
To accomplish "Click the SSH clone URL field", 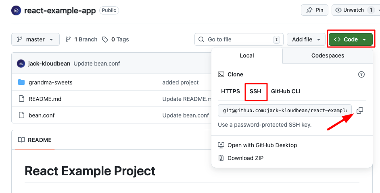I will [284, 111].
